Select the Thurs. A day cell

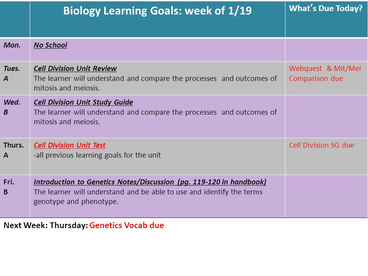(15, 156)
